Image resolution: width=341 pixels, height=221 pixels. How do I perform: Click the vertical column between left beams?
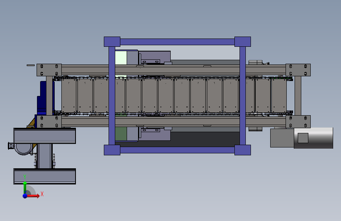pyautogui.click(x=44, y=156)
